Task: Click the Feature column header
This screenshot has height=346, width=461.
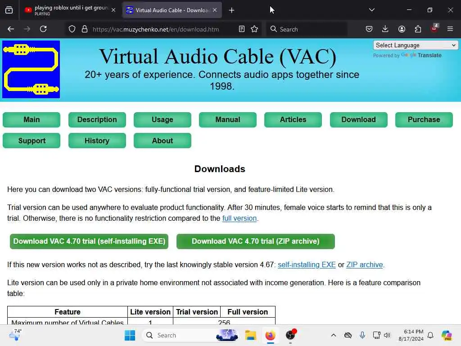Action: 68,312
